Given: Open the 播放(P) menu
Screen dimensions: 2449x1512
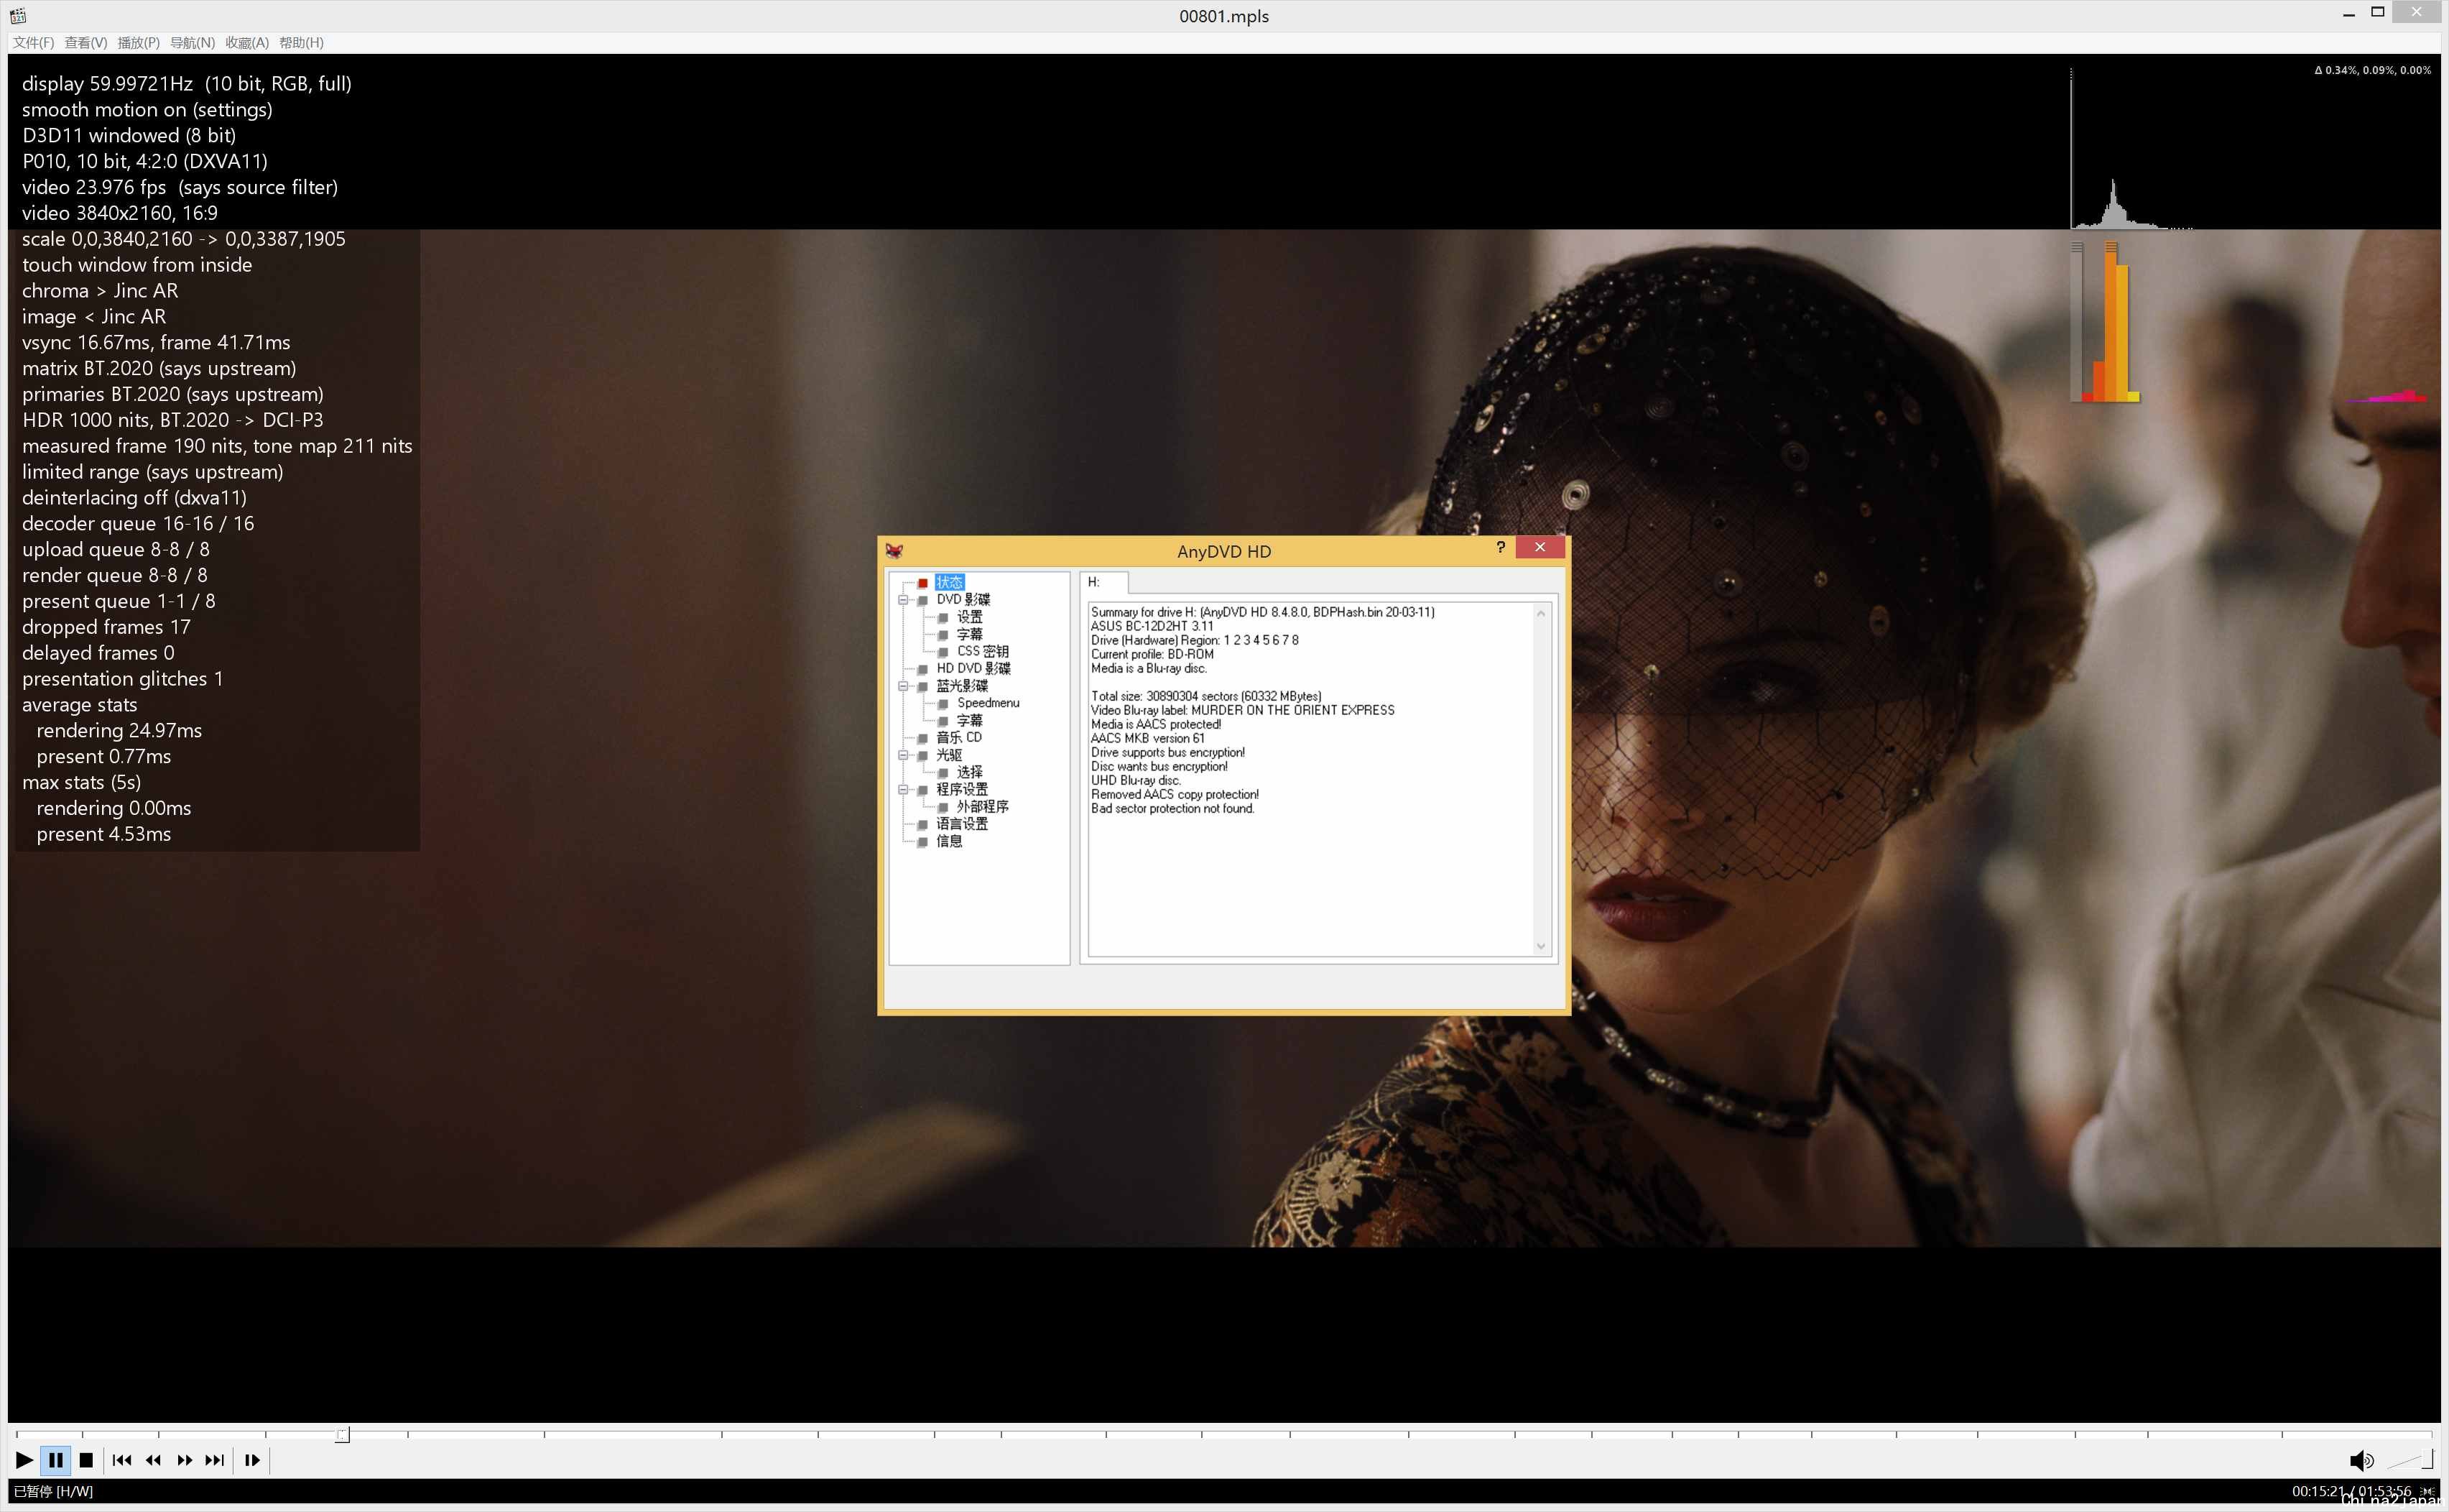Looking at the screenshot, I should pyautogui.click(x=138, y=42).
